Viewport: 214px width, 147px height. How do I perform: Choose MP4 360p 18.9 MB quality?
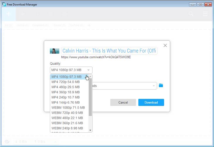(x=69, y=92)
